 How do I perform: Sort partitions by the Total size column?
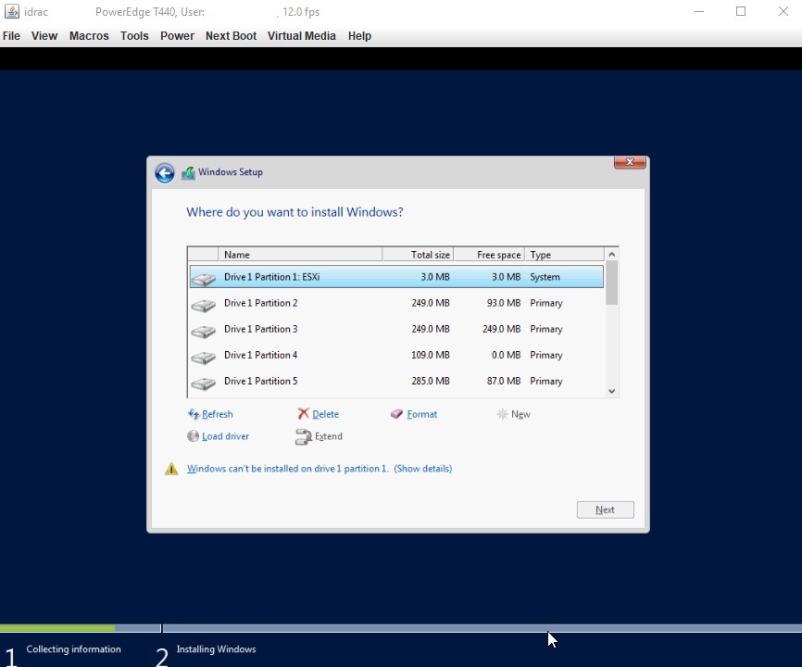418,255
